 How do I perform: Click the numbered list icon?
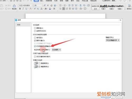click(x=65, y=5)
